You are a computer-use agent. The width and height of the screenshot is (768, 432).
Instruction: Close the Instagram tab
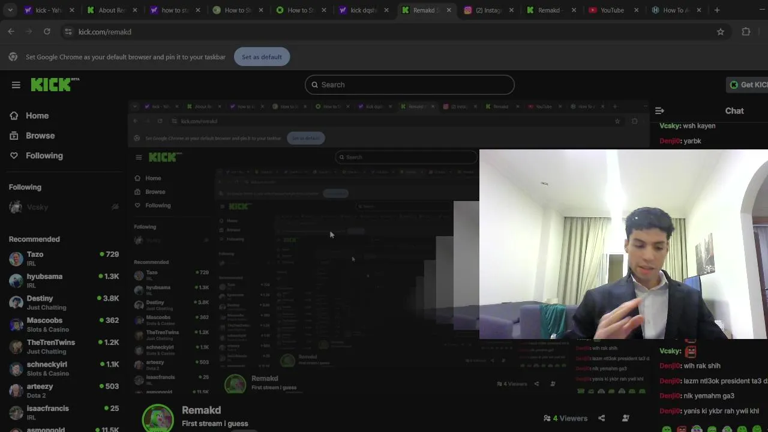pyautogui.click(x=511, y=10)
